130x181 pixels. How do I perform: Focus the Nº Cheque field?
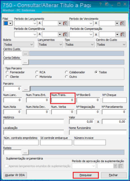click(x=115, y=100)
